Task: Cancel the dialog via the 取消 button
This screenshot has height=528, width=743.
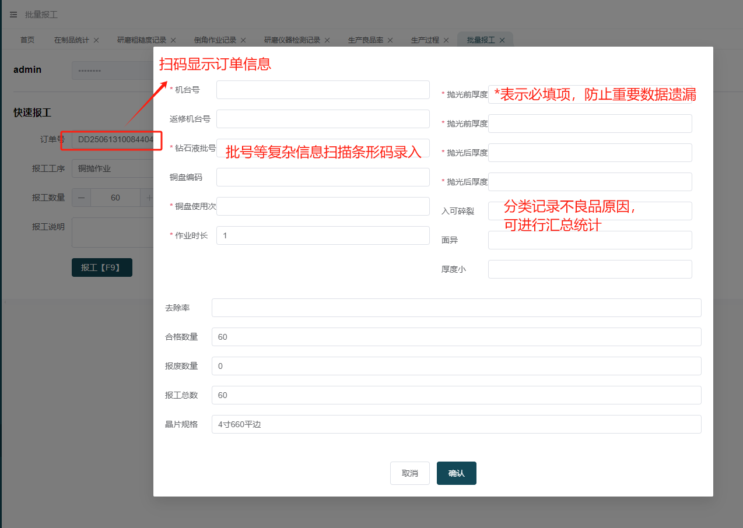Action: [409, 473]
